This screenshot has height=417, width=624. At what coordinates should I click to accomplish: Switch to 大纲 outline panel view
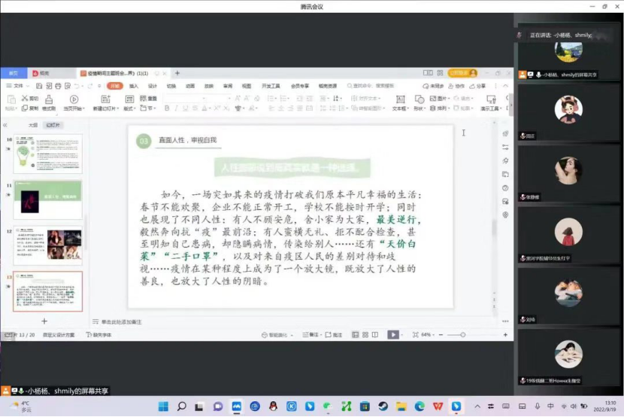(x=33, y=125)
